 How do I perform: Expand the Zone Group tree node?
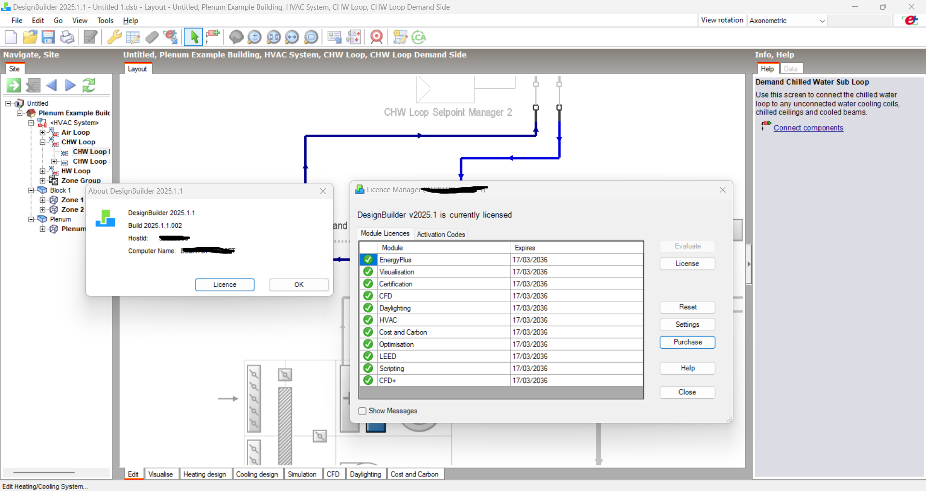point(42,181)
